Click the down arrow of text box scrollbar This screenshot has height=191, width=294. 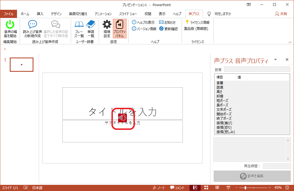[288, 159]
